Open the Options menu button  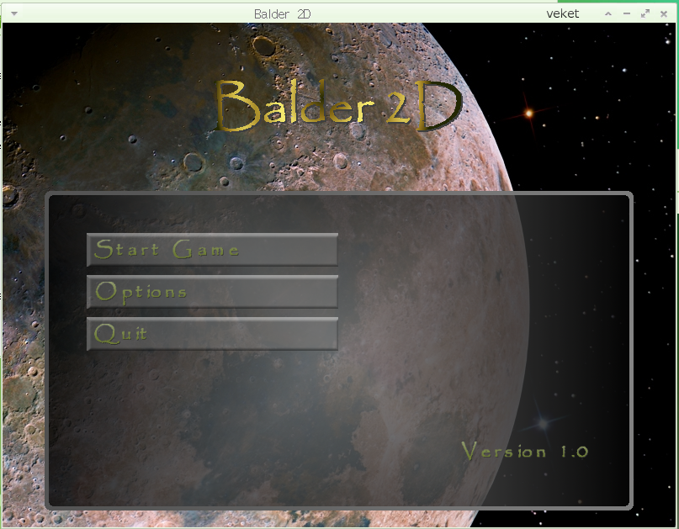click(212, 291)
